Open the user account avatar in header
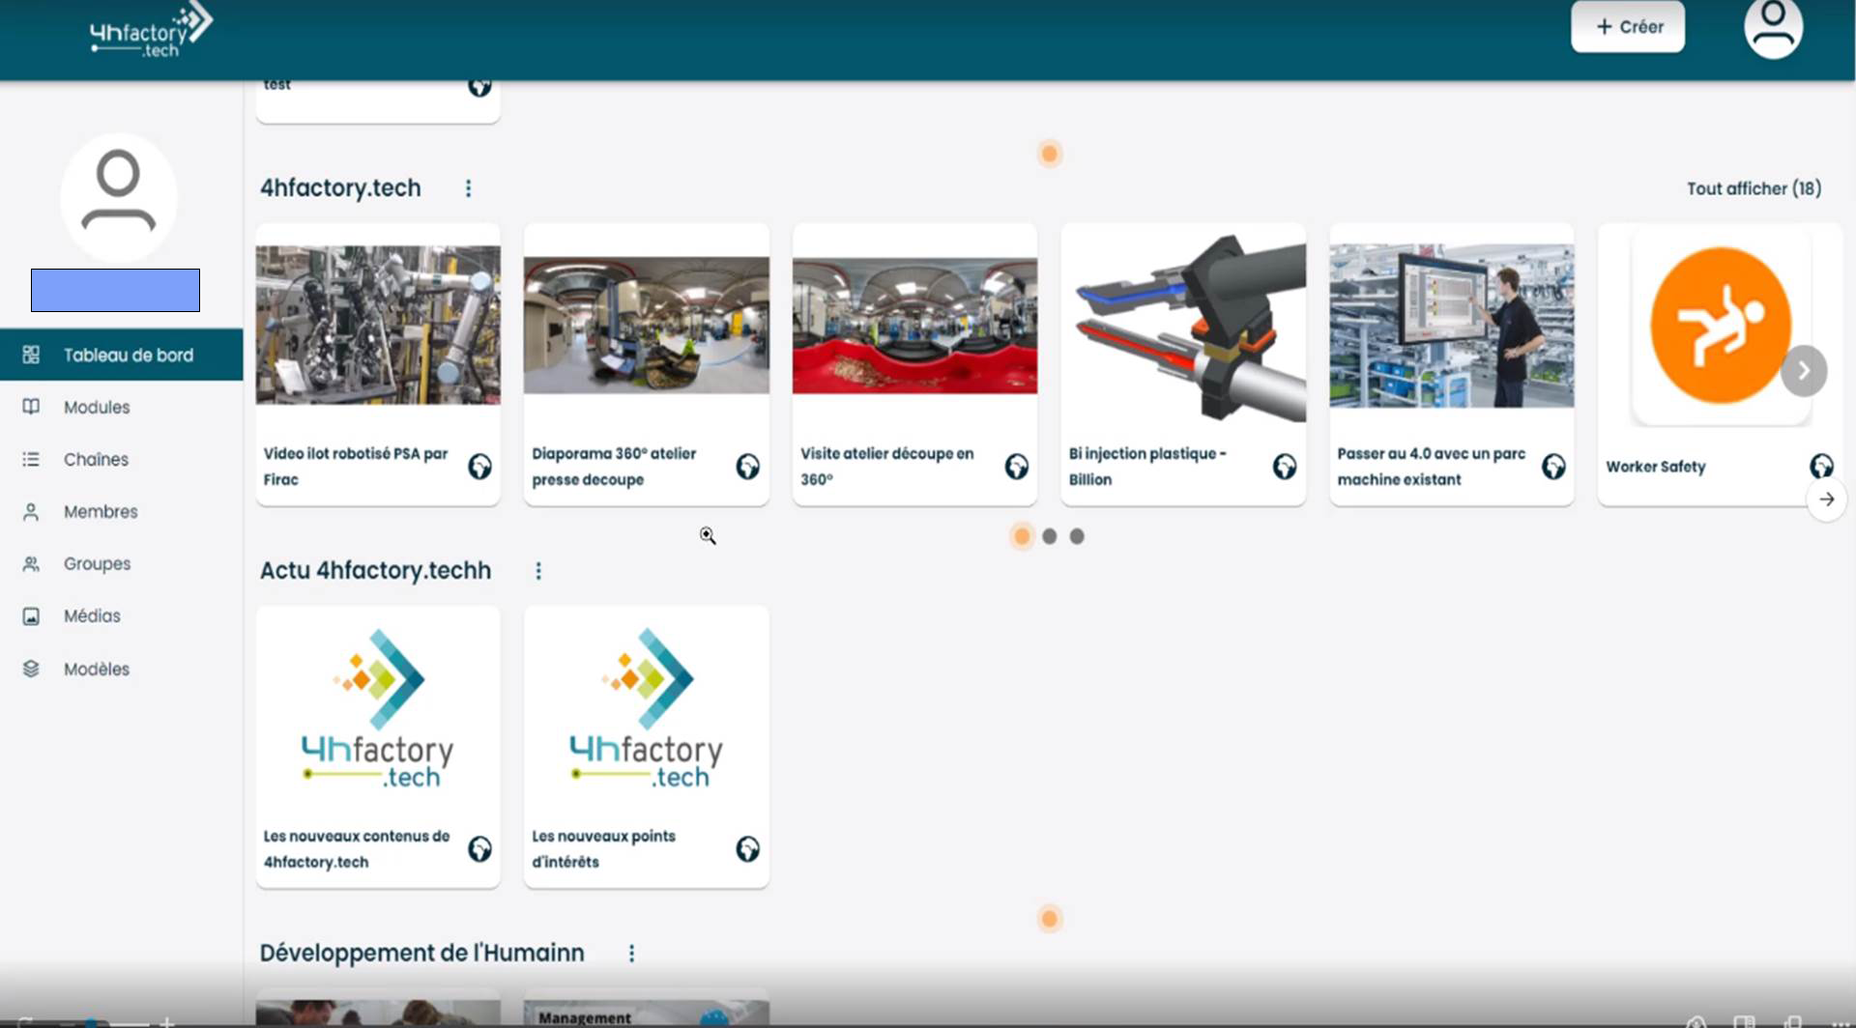Viewport: 1856px width, 1028px height. [x=1773, y=28]
